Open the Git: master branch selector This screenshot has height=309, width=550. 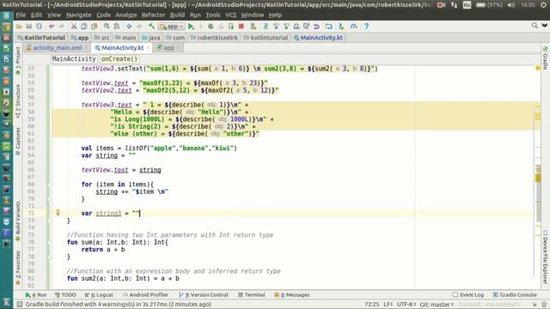437,304
